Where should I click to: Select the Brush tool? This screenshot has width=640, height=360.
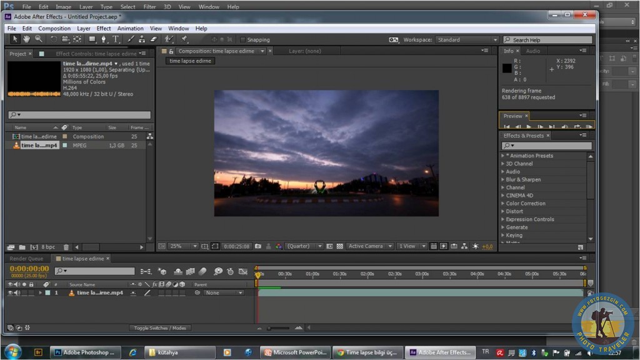coord(131,39)
